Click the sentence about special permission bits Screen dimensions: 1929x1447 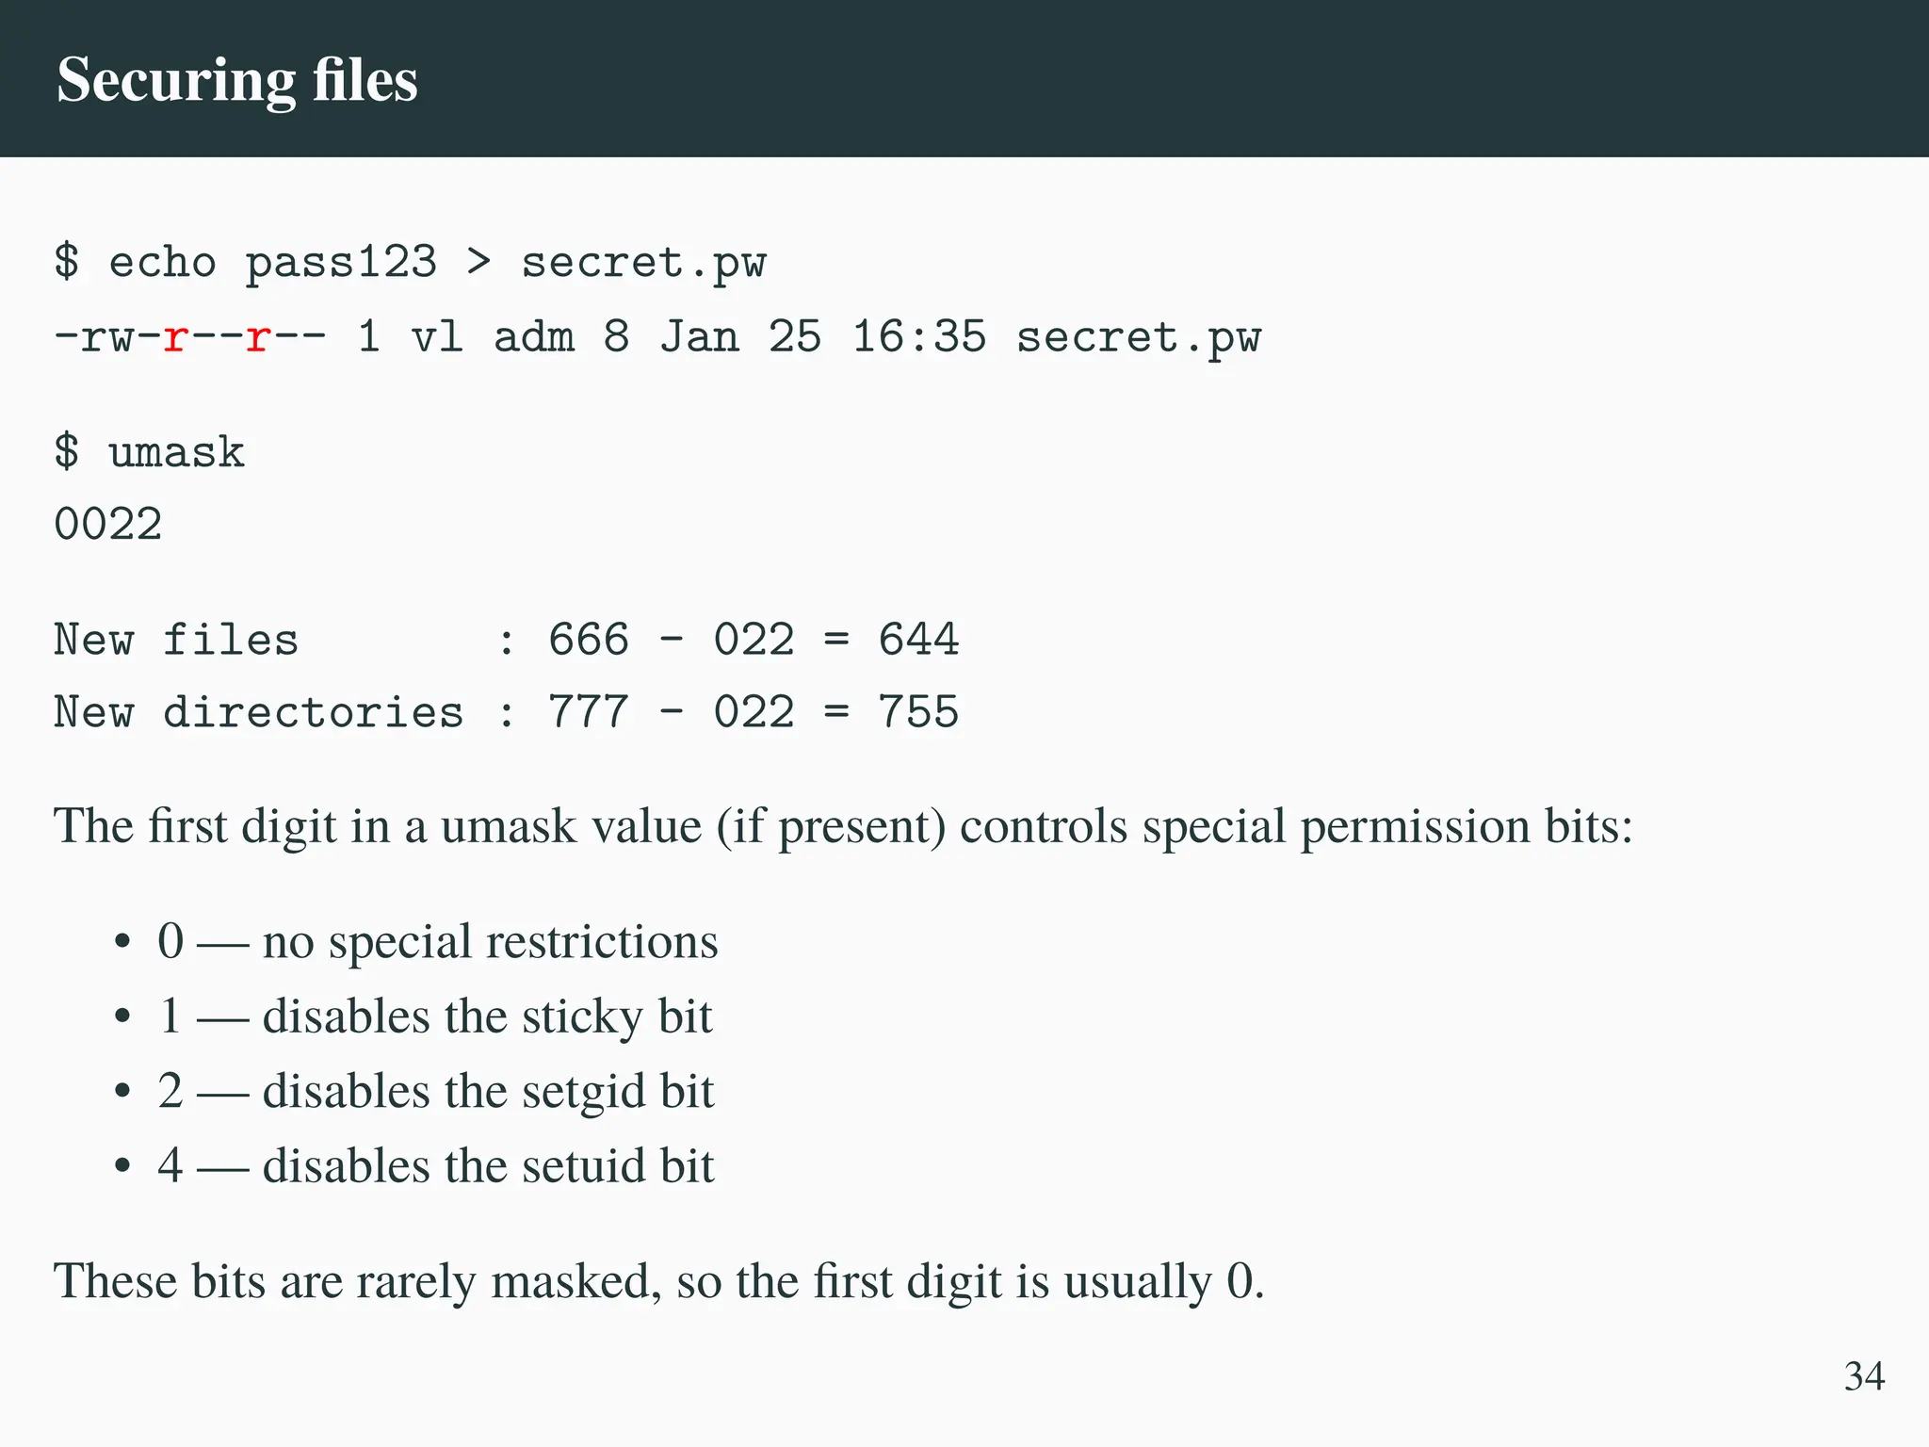(x=843, y=826)
